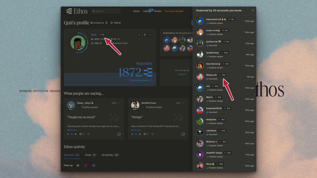Image resolution: width=317 pixels, height=178 pixels.
Task: Open the options menu on the Deep__Days review
Action: pyautogui.click(x=119, y=103)
